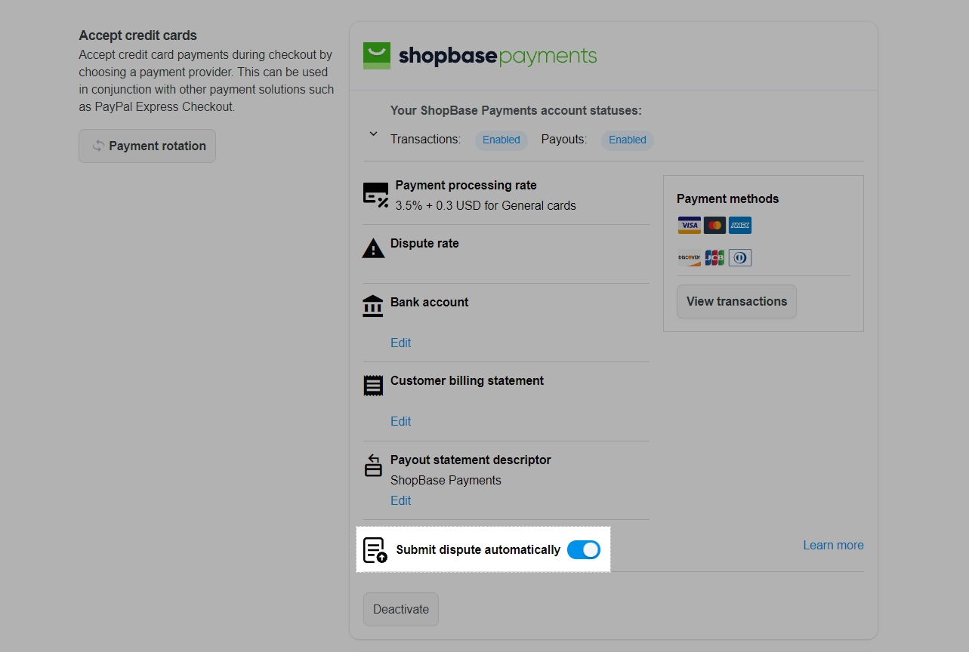969x652 pixels.
Task: Click the American Express card icon
Action: [740, 225]
